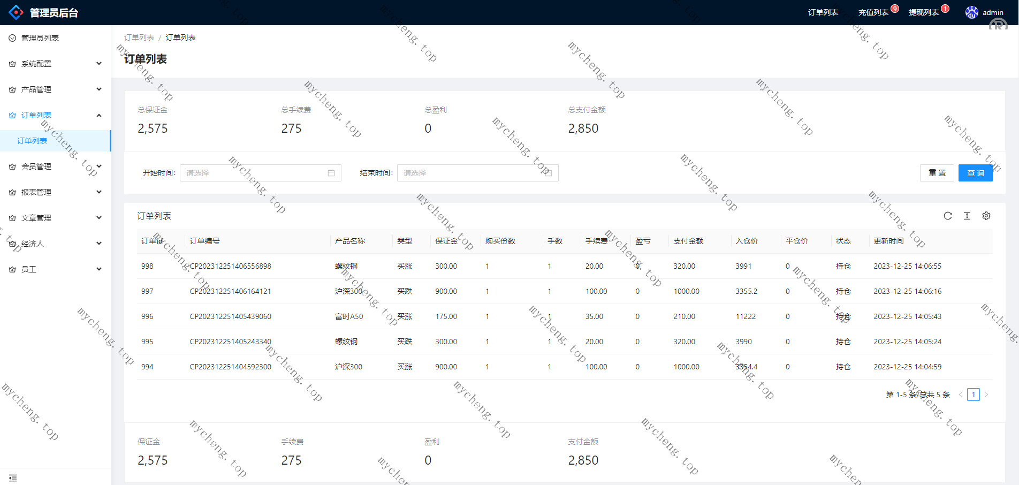The height and width of the screenshot is (485, 1019).
Task: Expand the 会员管理 sidebar menu
Action: pyautogui.click(x=56, y=166)
